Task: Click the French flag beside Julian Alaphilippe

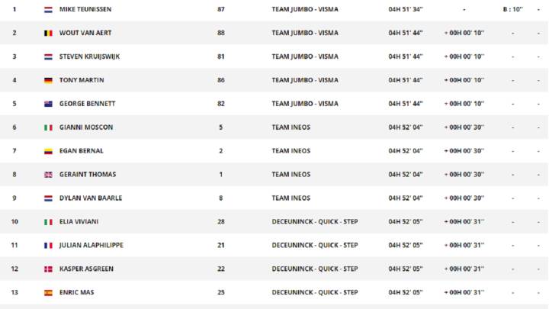Action: [48, 245]
